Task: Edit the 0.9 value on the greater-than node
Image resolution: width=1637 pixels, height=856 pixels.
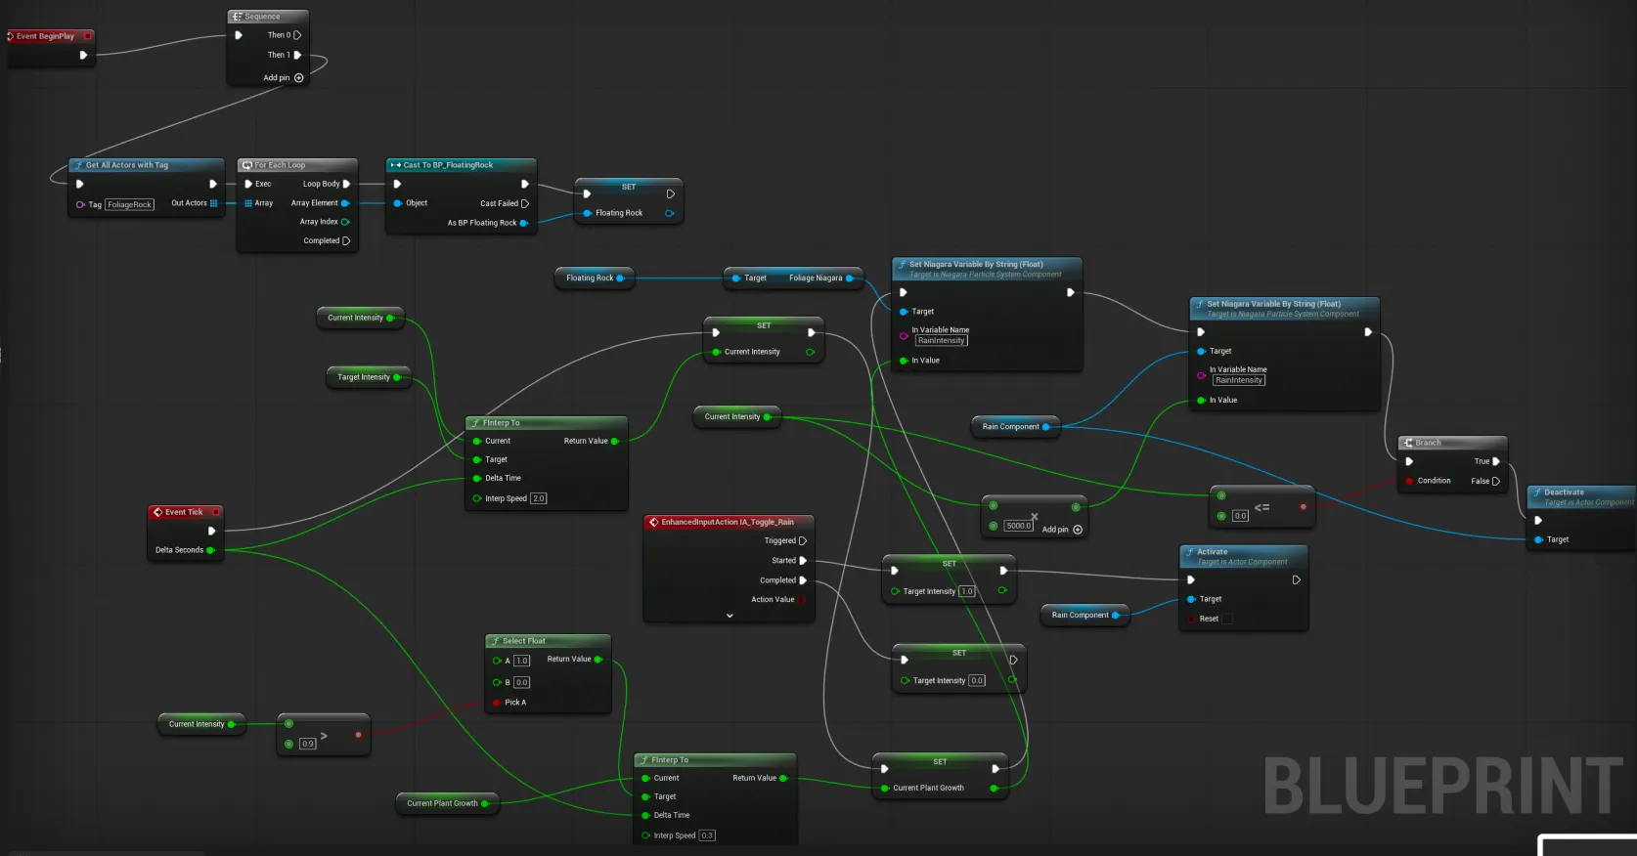Action: point(308,744)
